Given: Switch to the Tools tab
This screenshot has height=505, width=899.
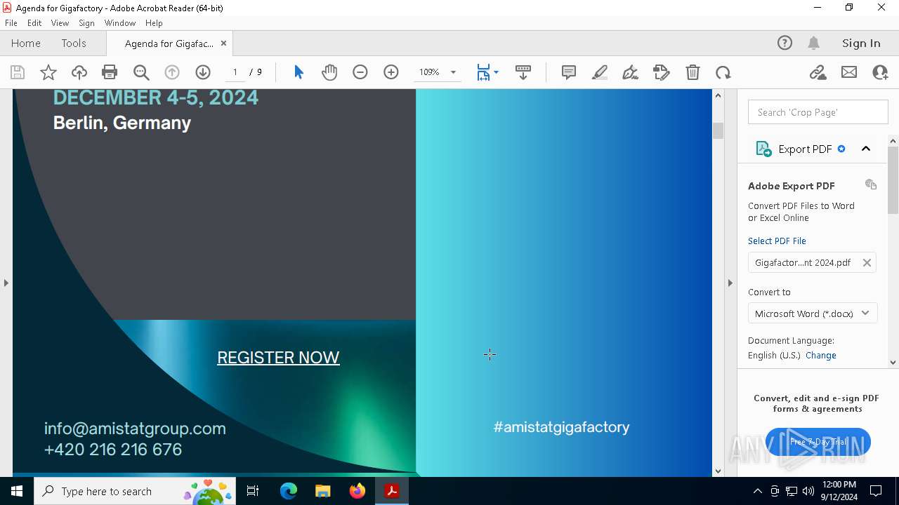Looking at the screenshot, I should tap(74, 43).
